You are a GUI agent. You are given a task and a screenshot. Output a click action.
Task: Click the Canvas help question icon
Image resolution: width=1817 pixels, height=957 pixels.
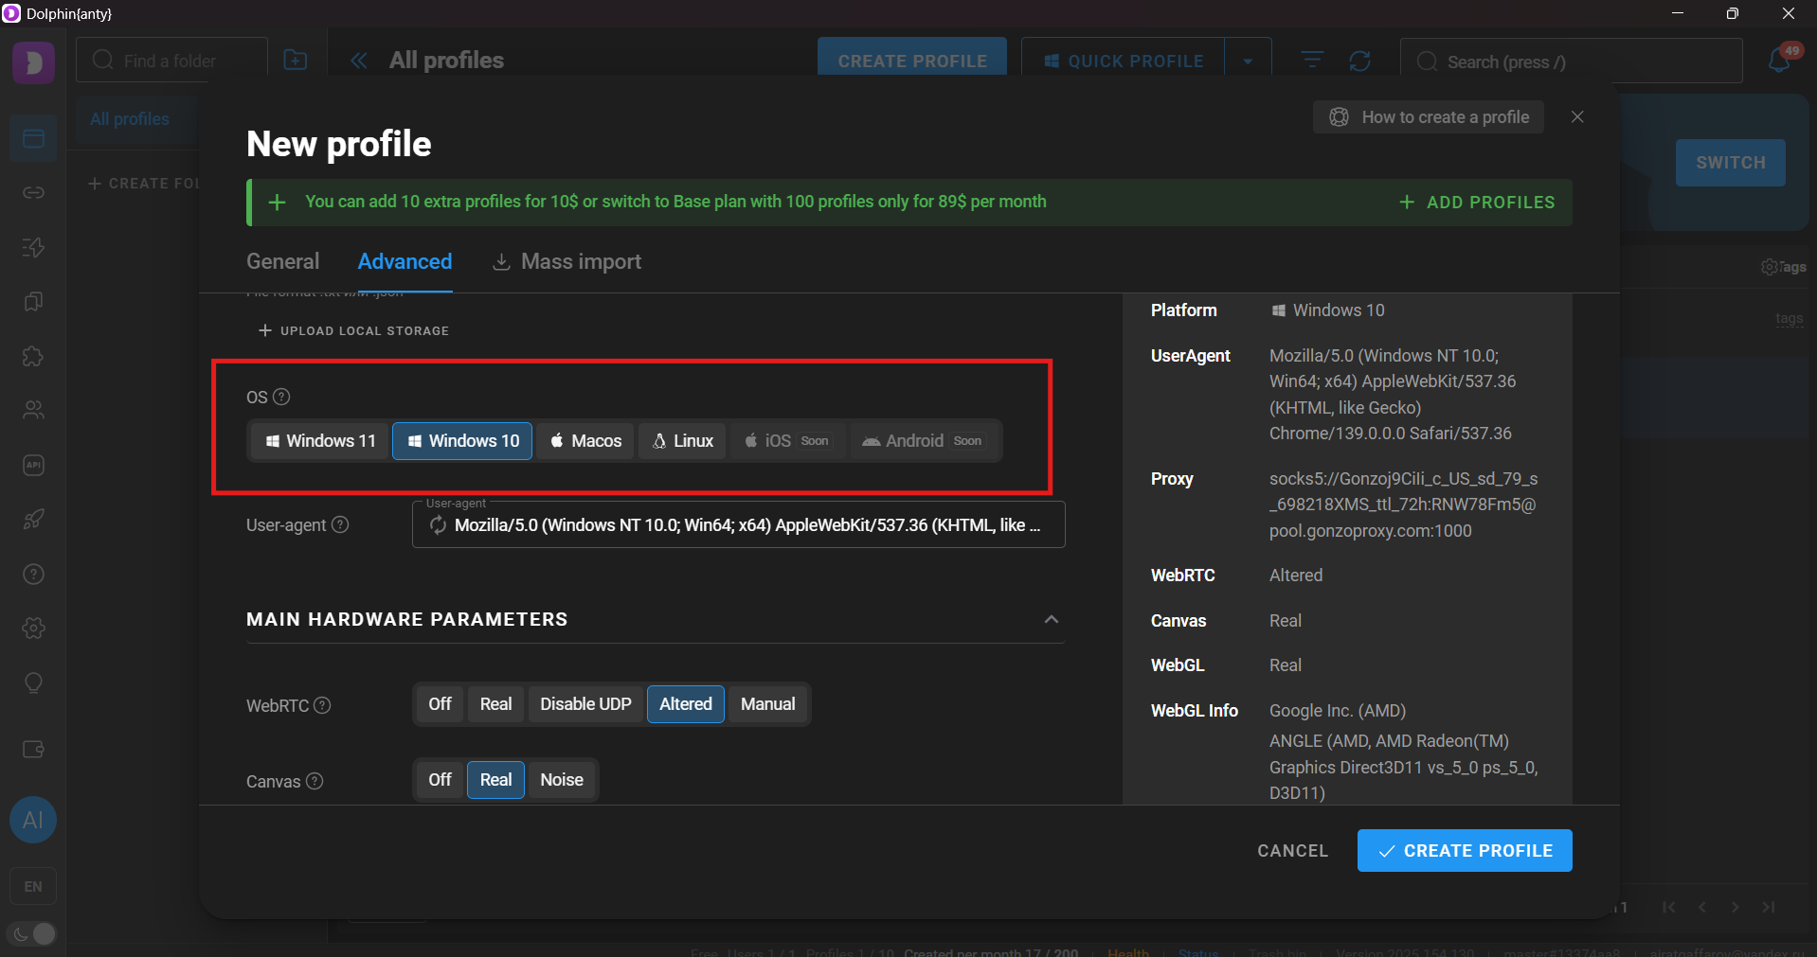315,781
